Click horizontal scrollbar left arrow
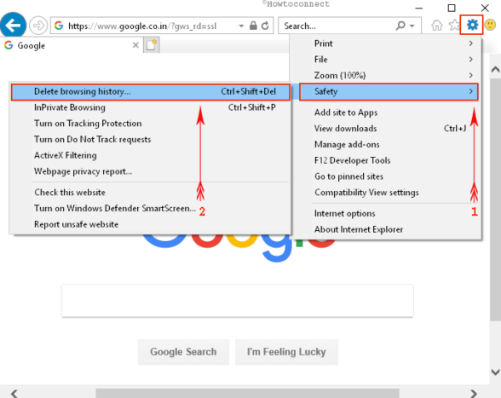 point(14,393)
